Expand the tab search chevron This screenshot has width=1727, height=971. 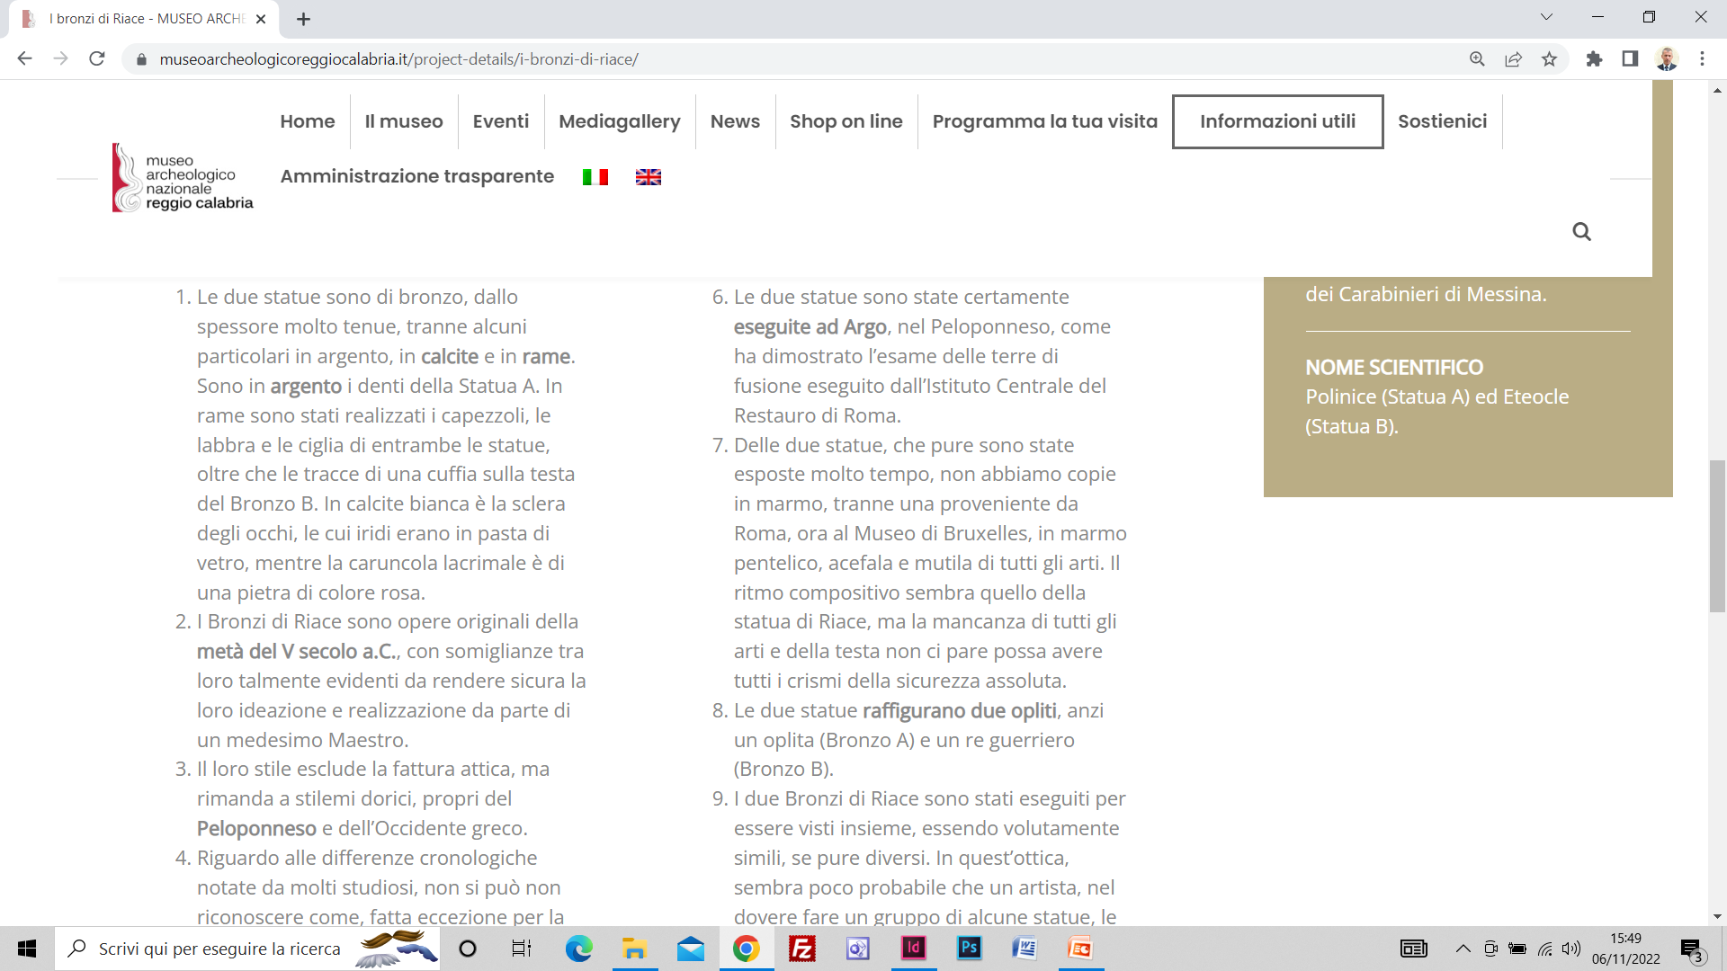point(1546,17)
